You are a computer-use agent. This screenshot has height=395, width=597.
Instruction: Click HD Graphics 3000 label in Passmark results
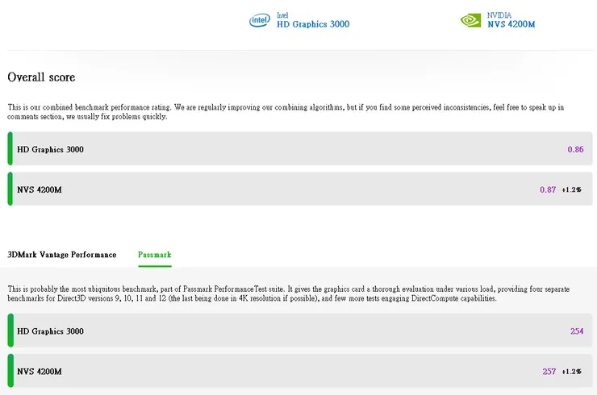(50, 331)
